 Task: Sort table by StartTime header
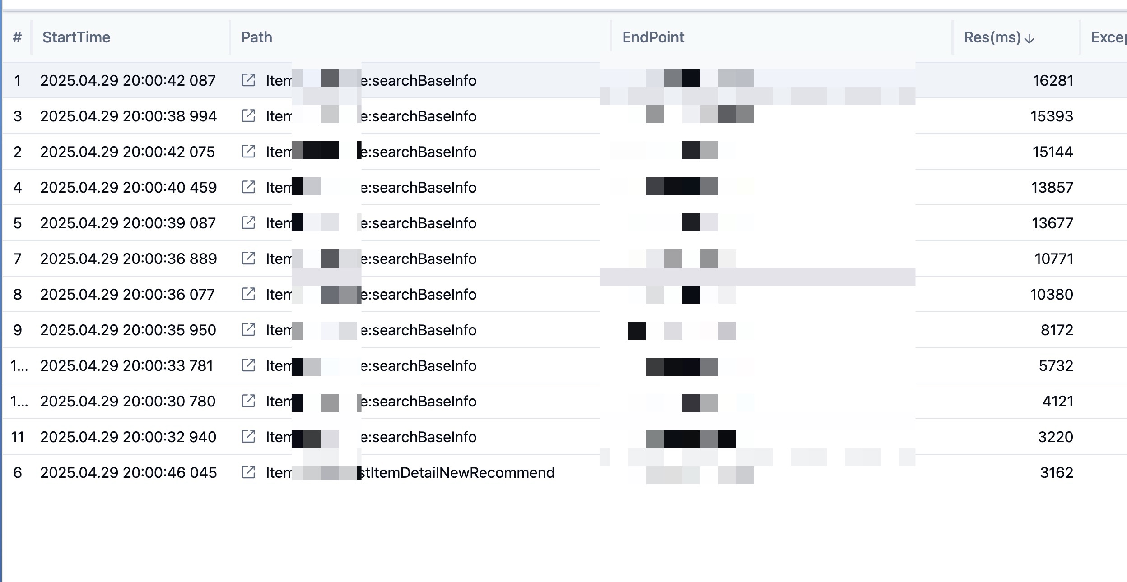tap(76, 37)
